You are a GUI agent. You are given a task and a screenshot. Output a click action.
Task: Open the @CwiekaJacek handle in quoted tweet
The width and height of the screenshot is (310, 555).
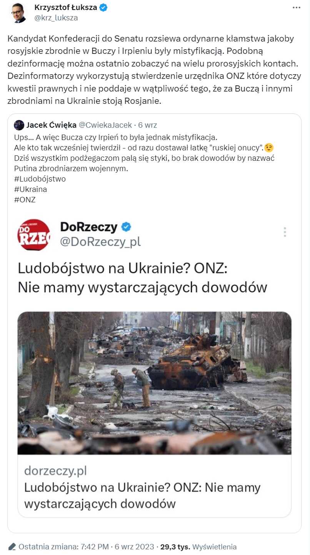(x=105, y=125)
